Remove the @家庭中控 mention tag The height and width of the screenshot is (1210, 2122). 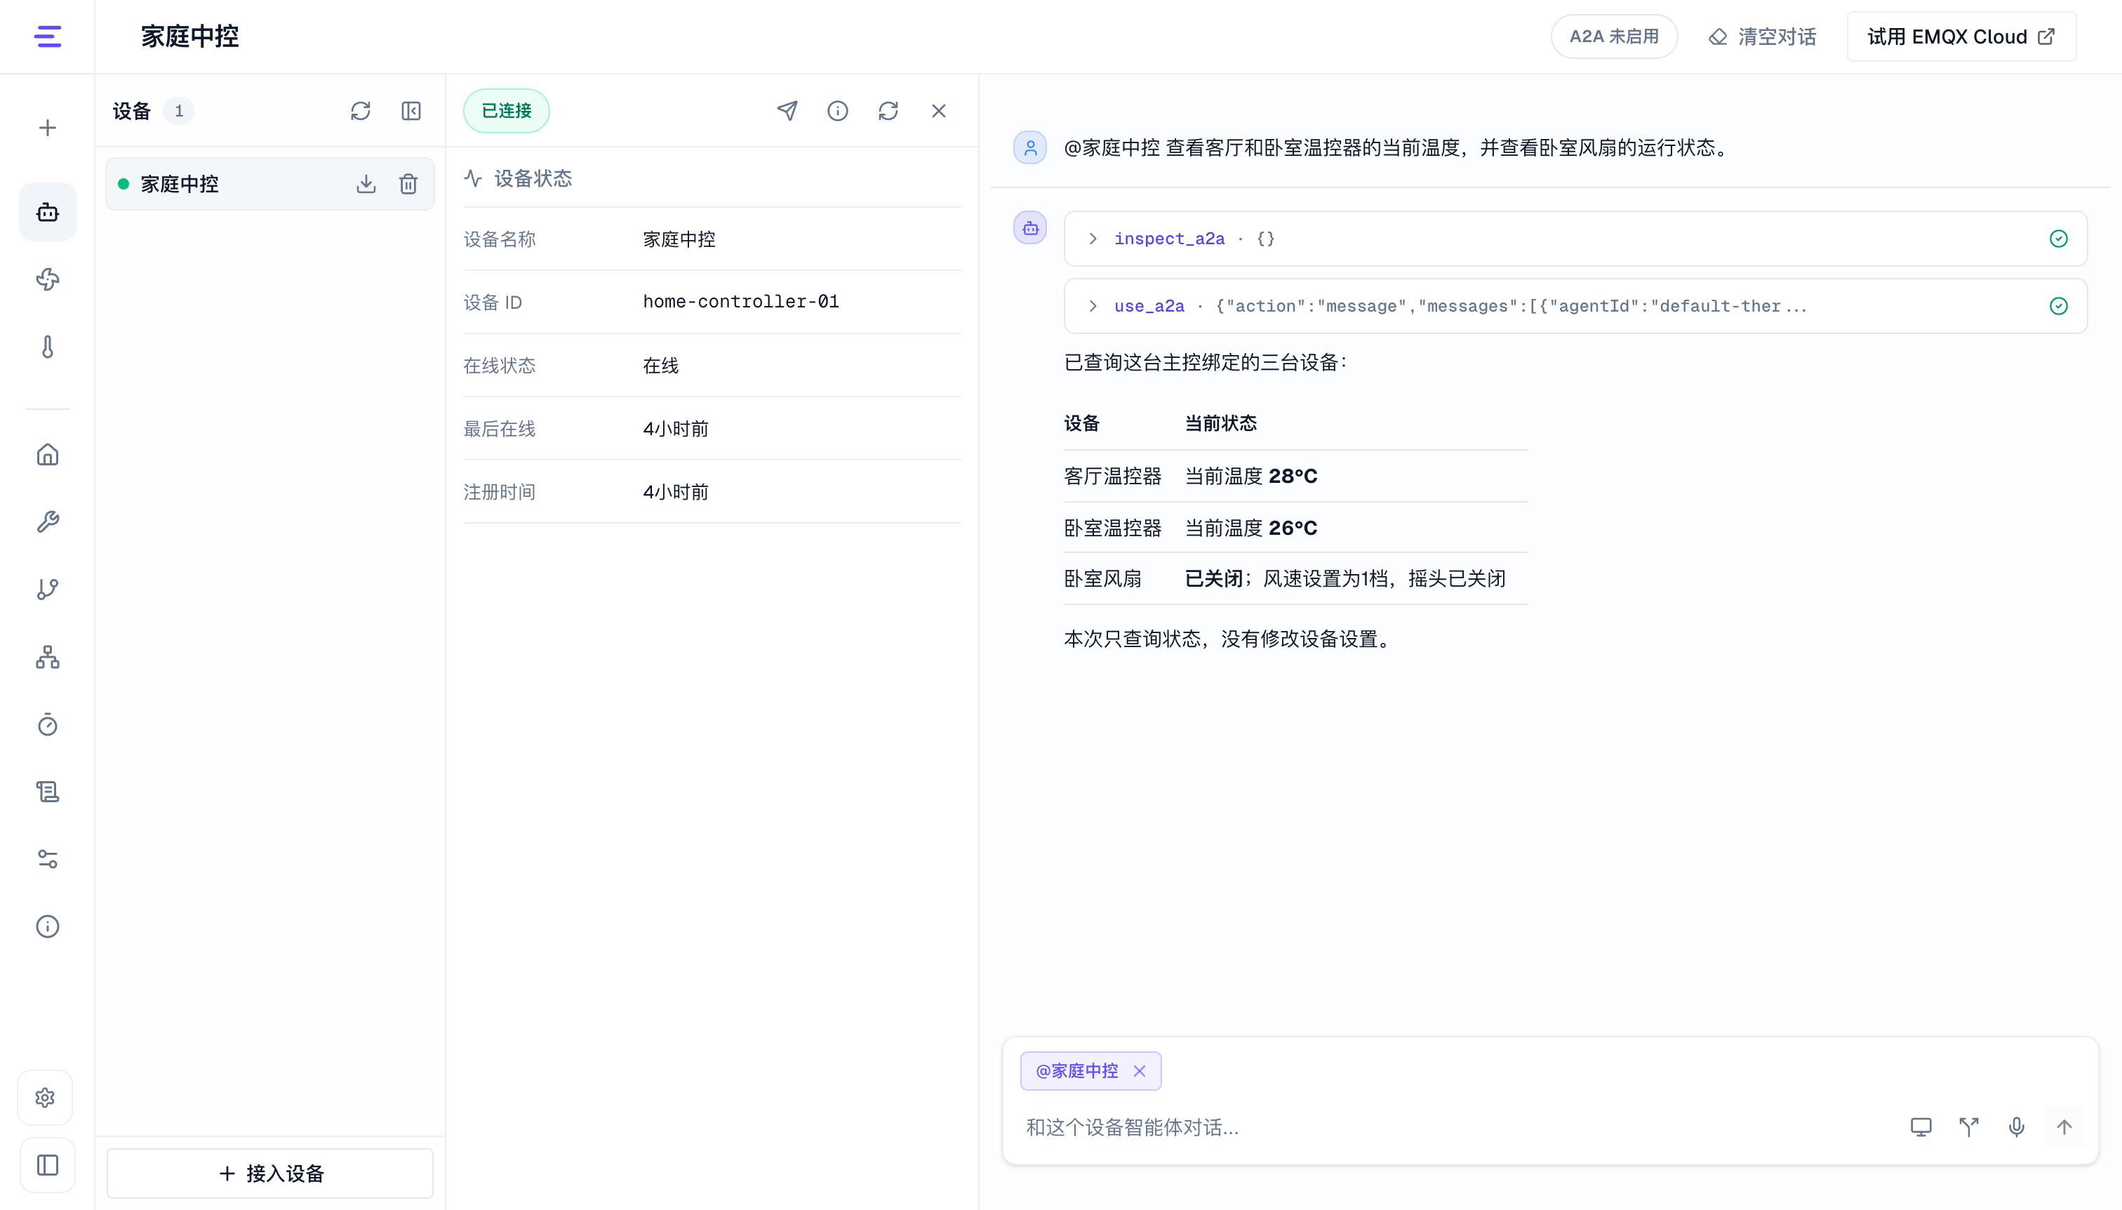tap(1139, 1071)
